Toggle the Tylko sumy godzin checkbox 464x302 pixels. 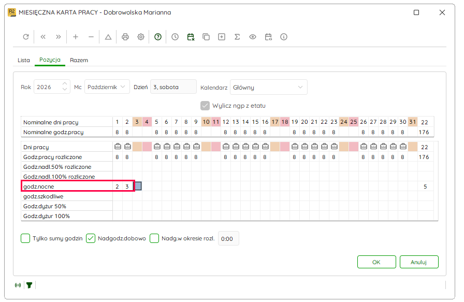pyautogui.click(x=25, y=238)
